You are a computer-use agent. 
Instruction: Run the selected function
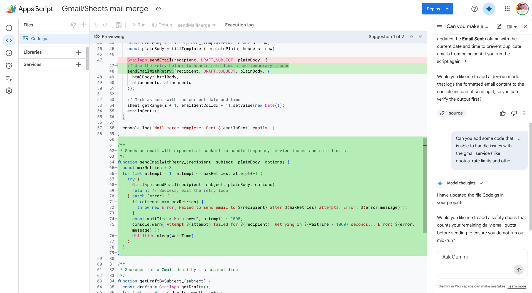139,25
